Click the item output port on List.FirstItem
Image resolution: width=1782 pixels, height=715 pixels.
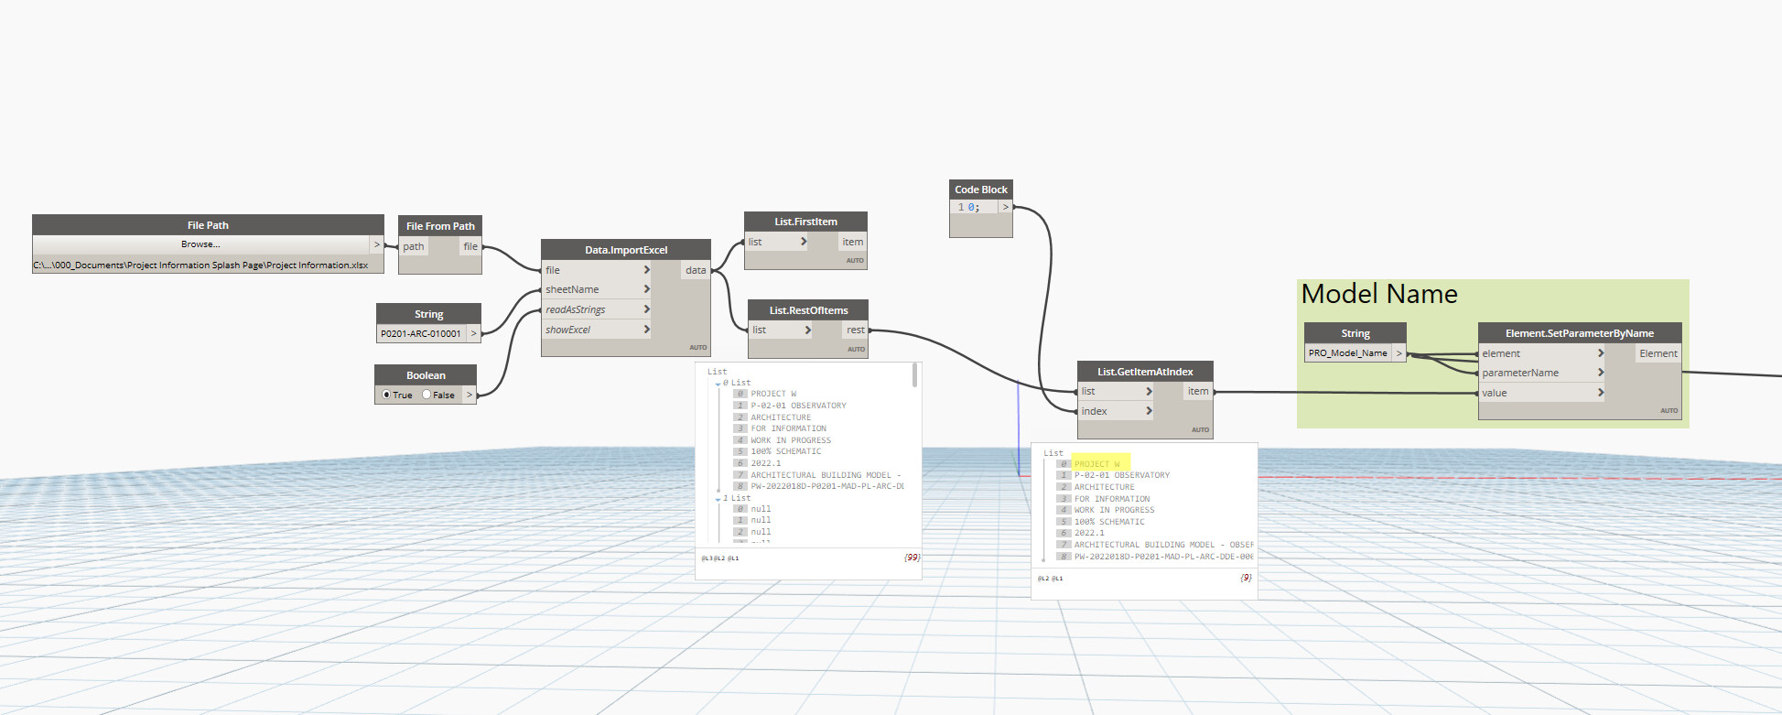853,242
